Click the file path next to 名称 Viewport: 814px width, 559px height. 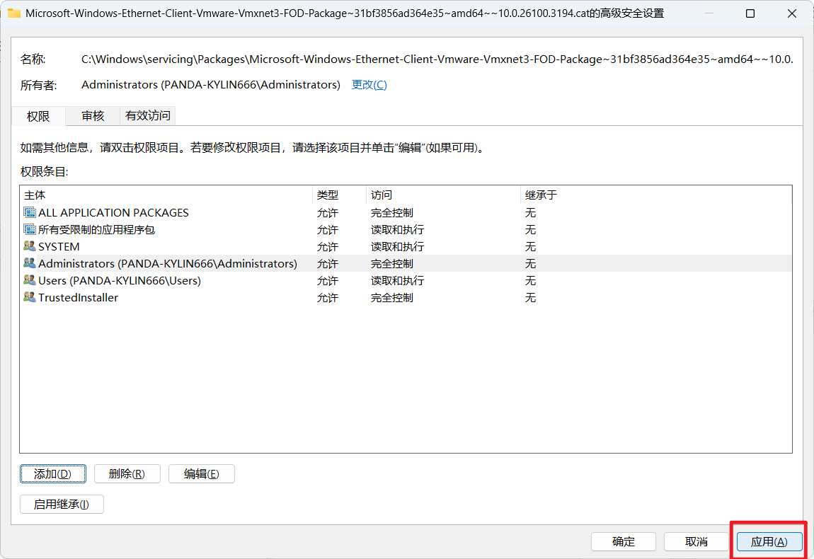[437, 59]
